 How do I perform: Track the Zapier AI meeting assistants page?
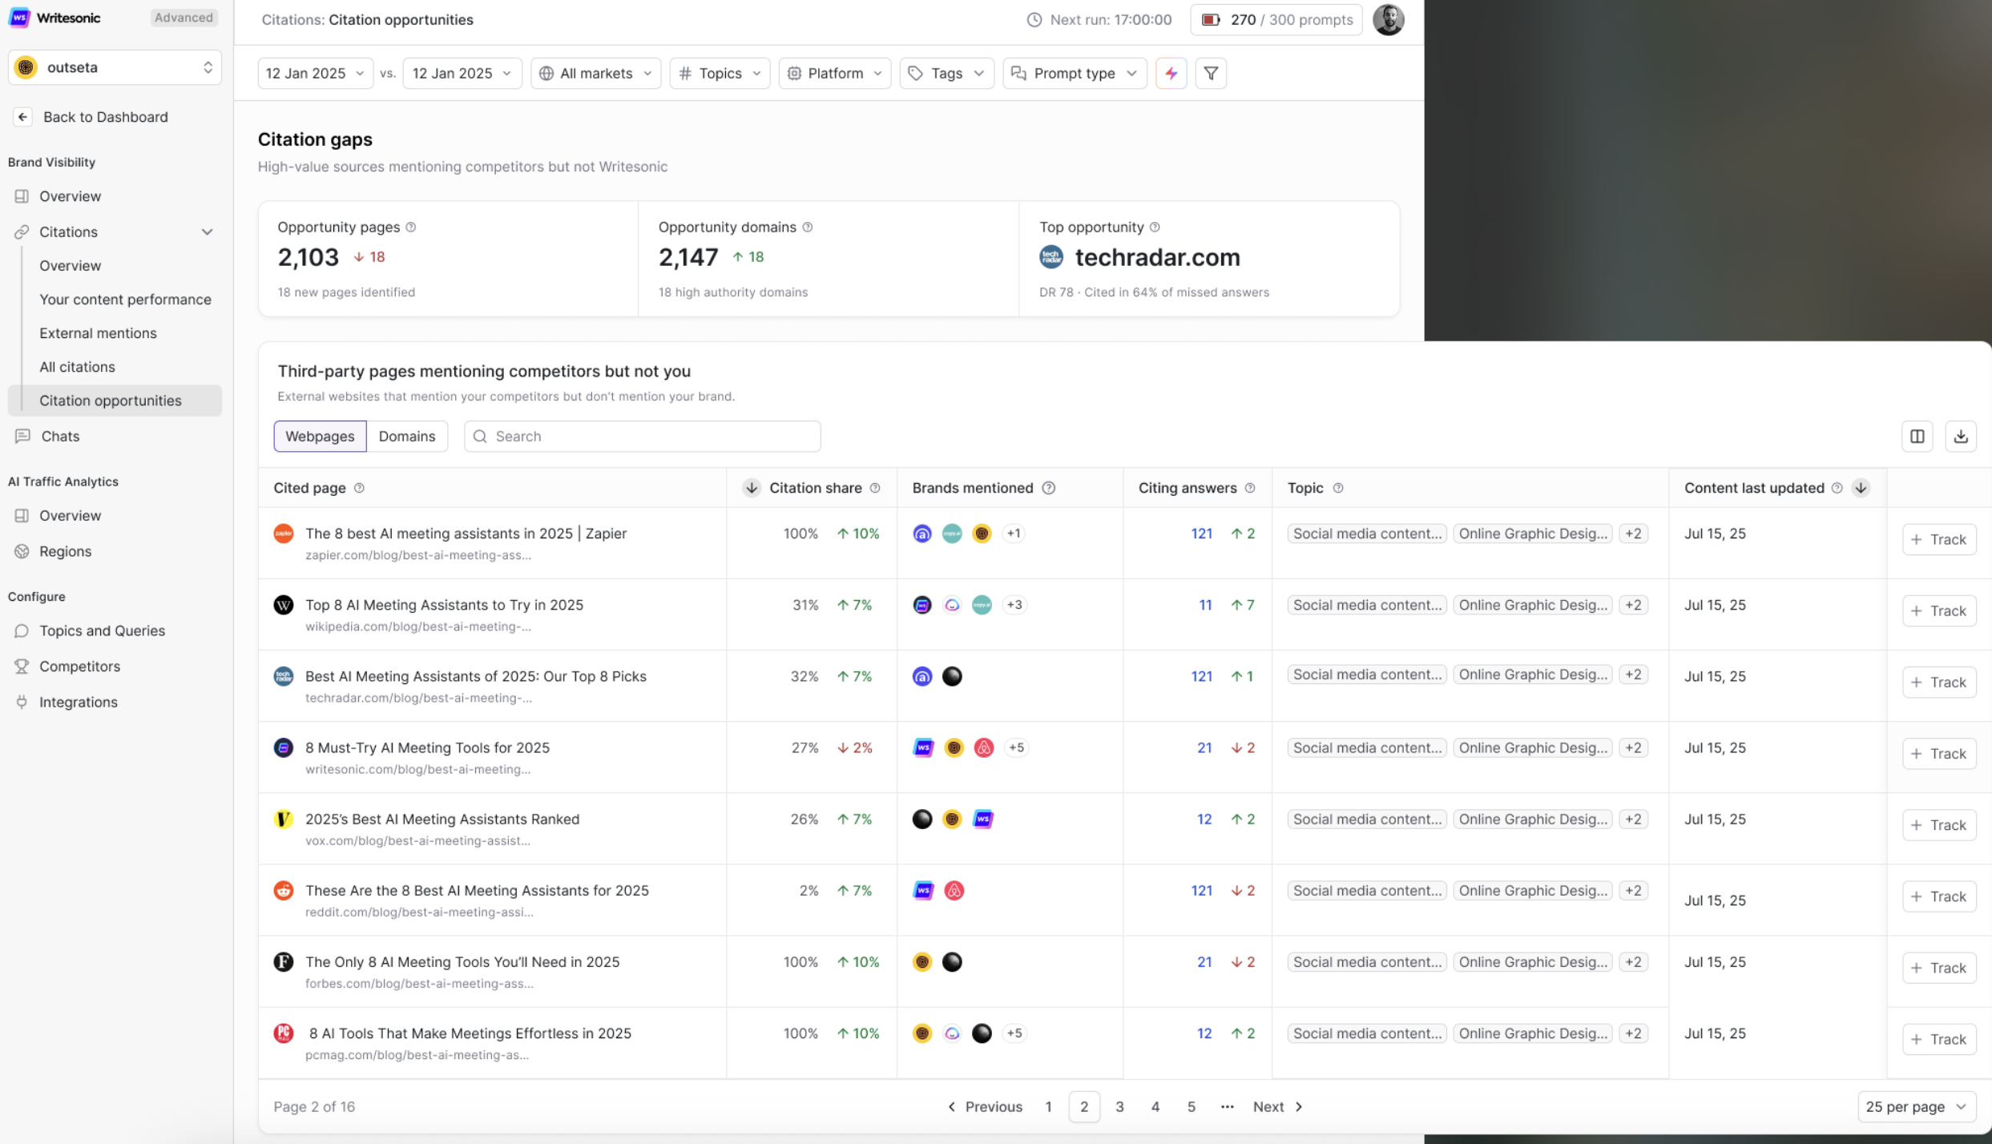(1938, 539)
